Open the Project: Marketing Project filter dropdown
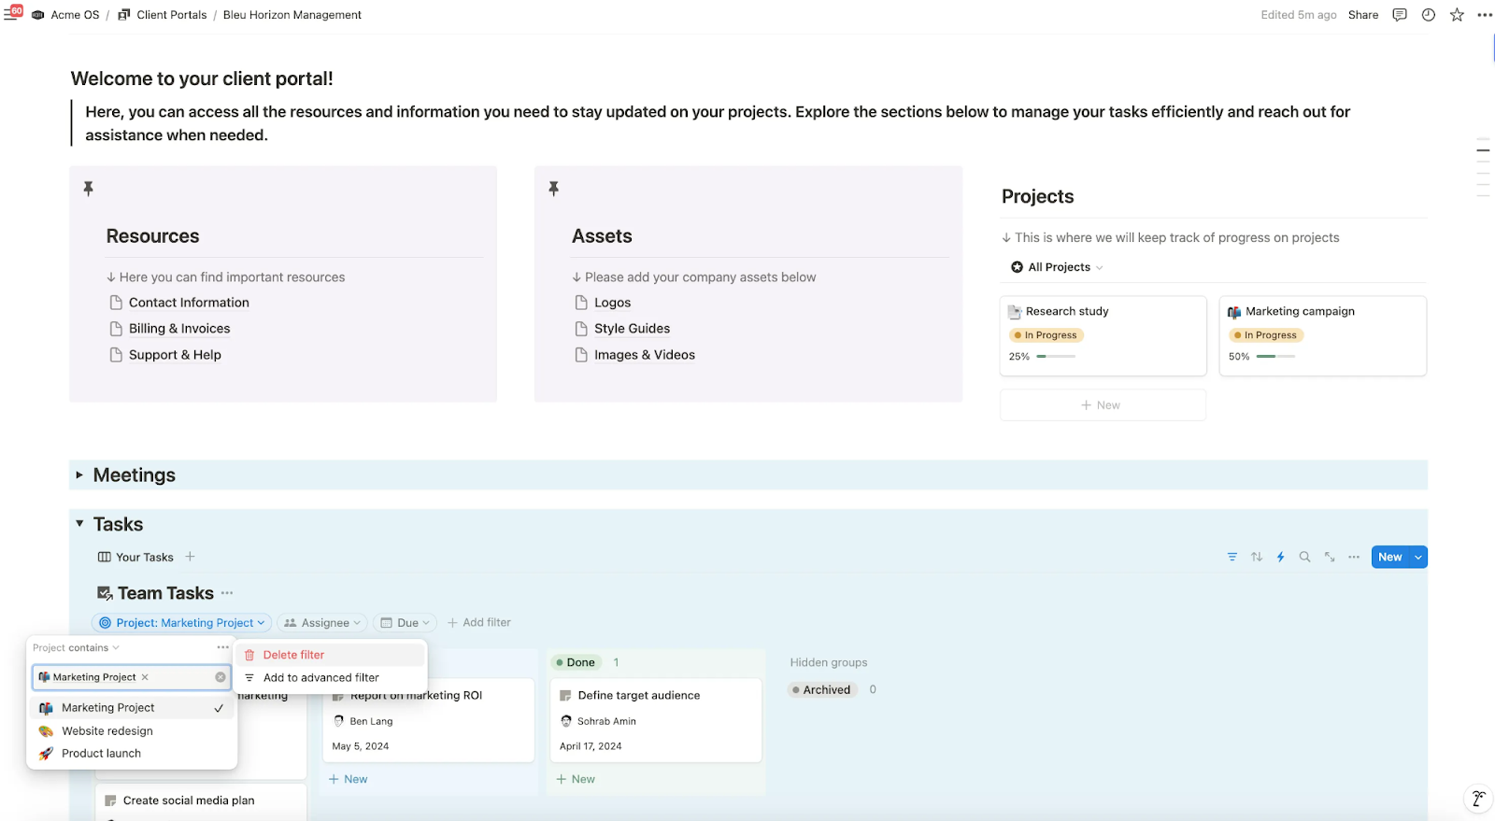Screen dimensions: 1495x821 (x=182, y=623)
